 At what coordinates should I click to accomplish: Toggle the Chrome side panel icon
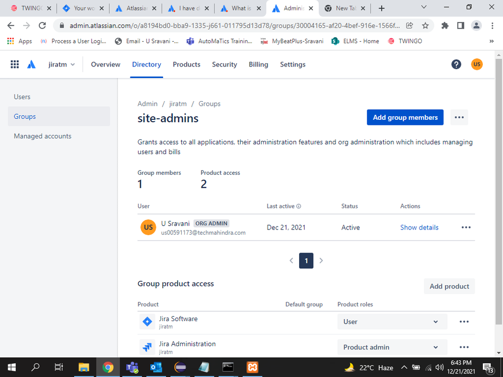(x=461, y=25)
